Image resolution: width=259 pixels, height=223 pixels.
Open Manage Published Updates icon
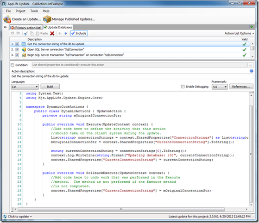click(47, 19)
